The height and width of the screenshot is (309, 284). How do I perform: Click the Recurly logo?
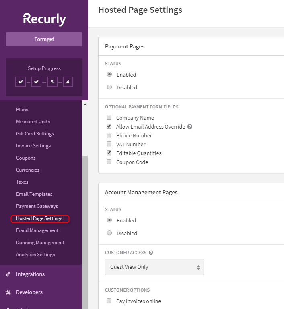(44, 19)
